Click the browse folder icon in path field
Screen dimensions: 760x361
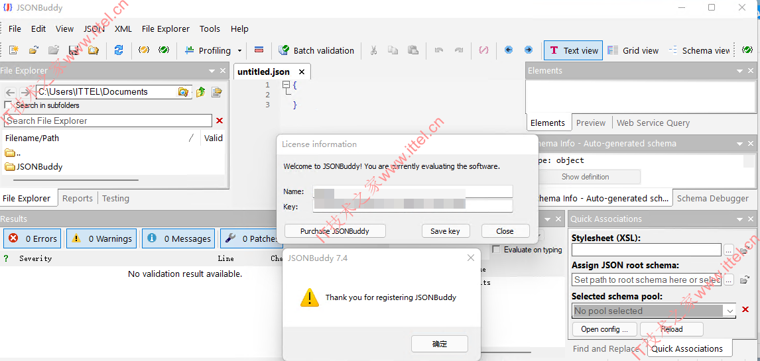pyautogui.click(x=183, y=92)
